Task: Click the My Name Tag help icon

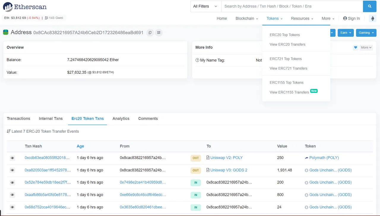Action: pyautogui.click(x=197, y=60)
